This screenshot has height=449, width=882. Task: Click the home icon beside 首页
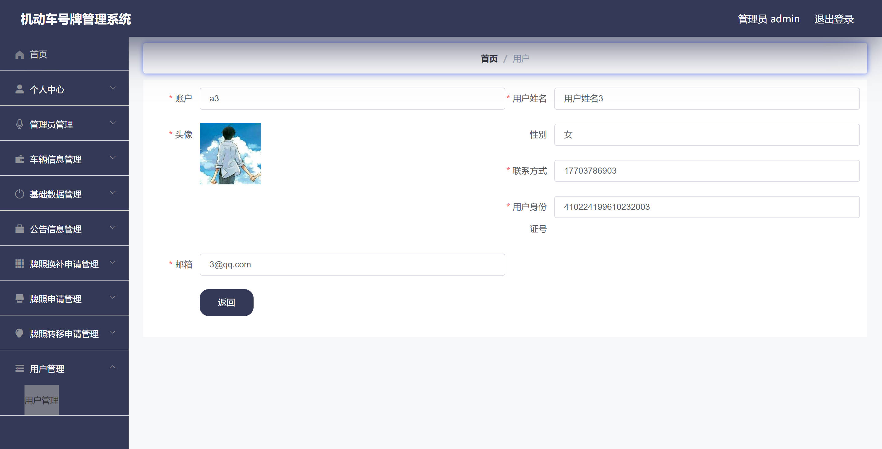(x=20, y=55)
